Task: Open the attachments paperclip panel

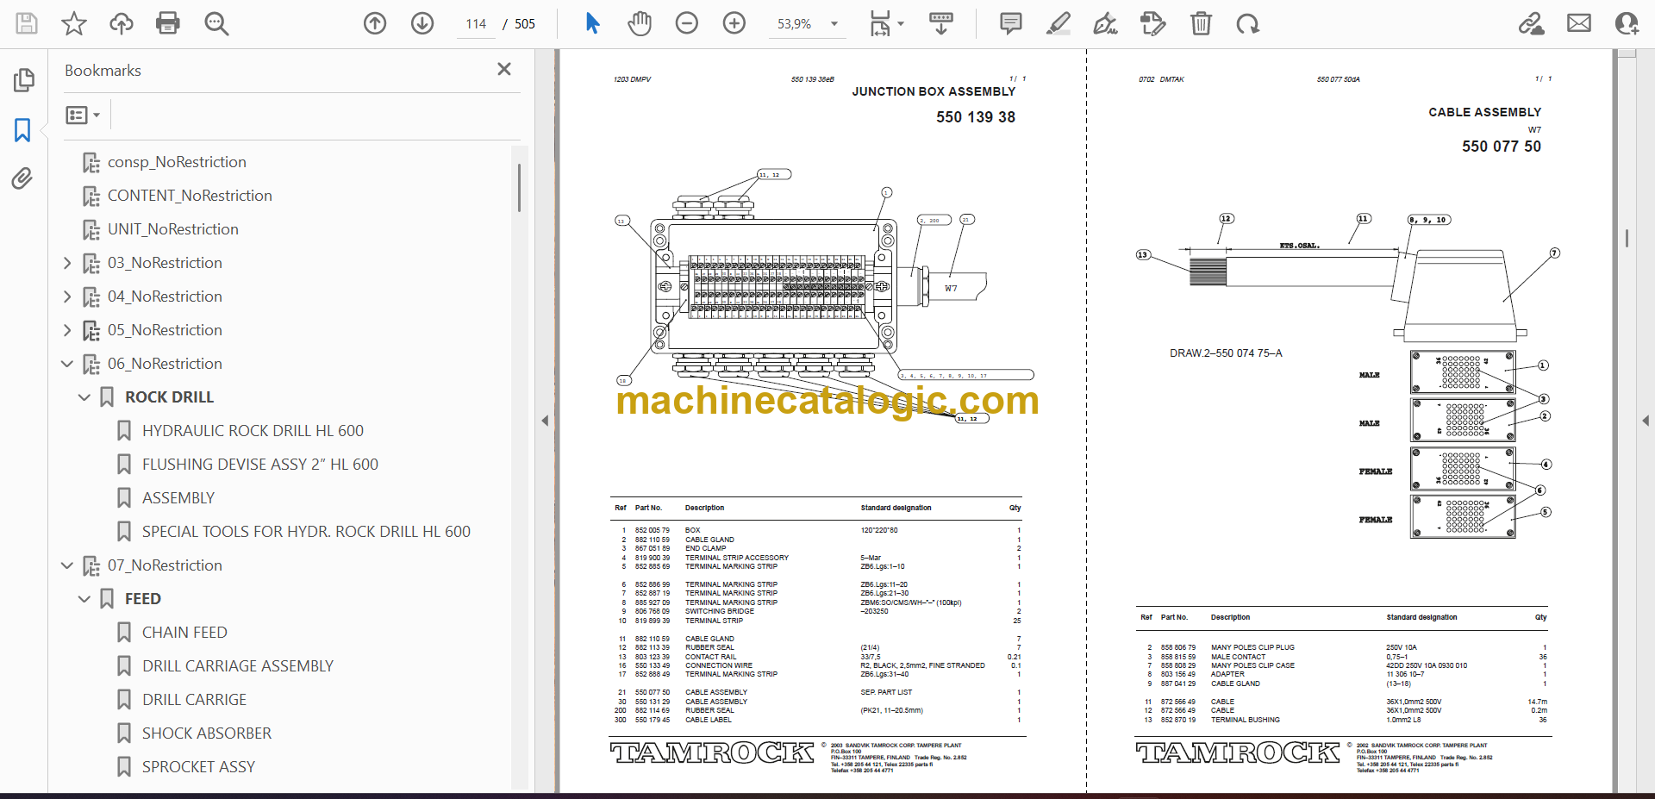Action: tap(23, 178)
